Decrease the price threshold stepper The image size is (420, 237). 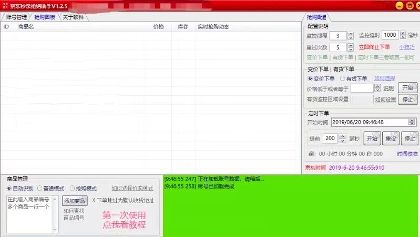(377, 90)
